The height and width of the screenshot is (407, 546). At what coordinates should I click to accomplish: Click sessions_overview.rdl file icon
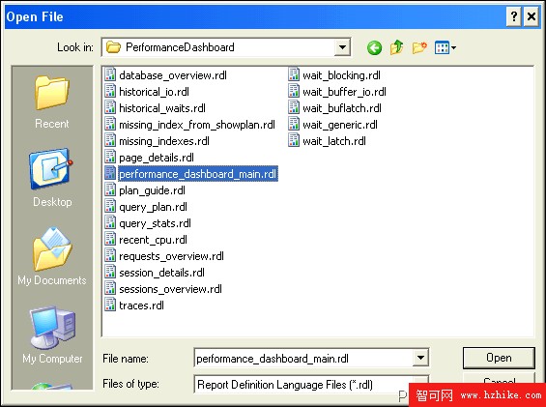[x=110, y=288]
